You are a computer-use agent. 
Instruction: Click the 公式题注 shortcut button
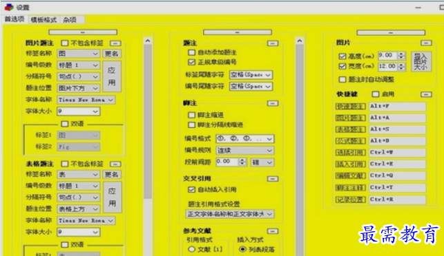pos(350,141)
